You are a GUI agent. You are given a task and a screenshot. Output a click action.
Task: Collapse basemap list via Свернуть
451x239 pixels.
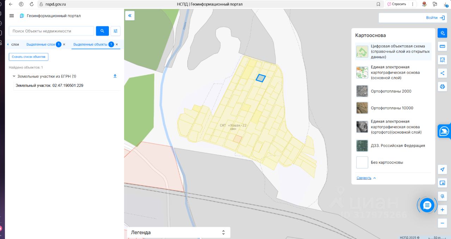[366, 178]
